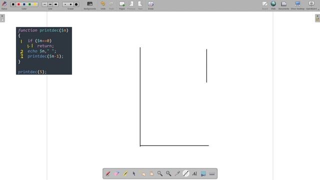Select the Highlighter tool
This screenshot has width=320, height=180.
coord(125,173)
